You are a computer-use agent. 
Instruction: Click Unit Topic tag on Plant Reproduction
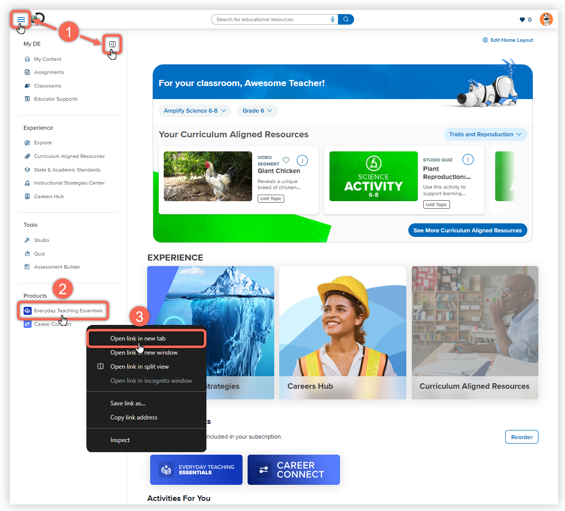point(436,205)
